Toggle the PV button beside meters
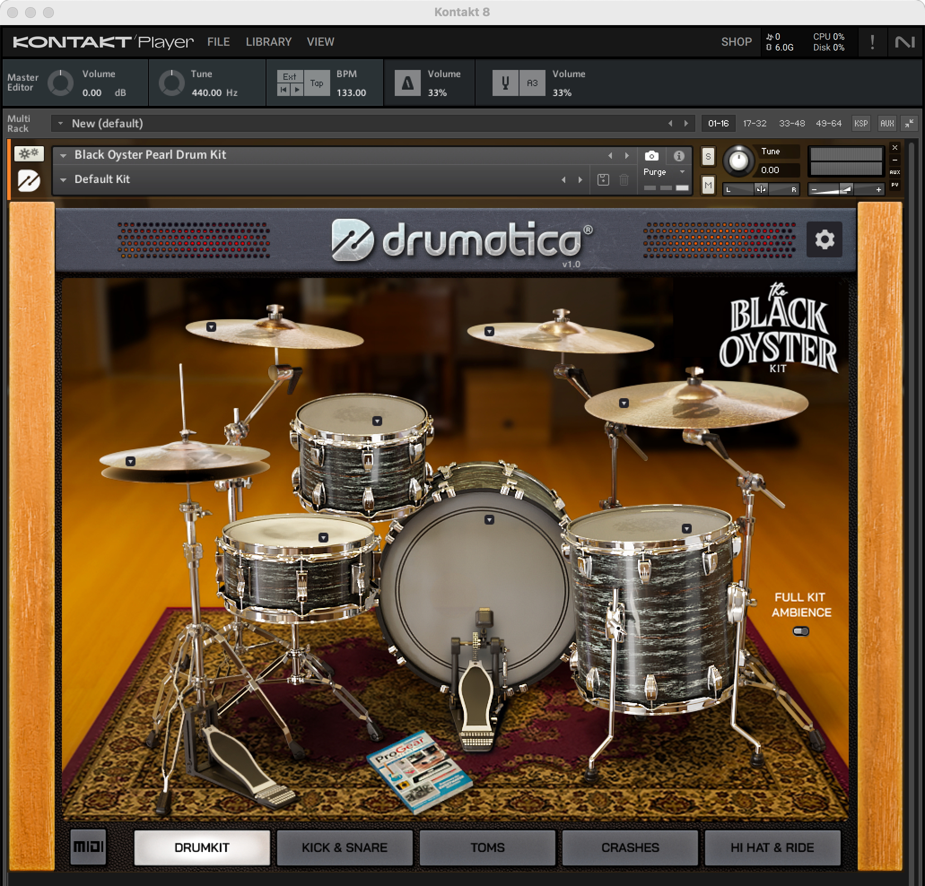 [x=895, y=185]
